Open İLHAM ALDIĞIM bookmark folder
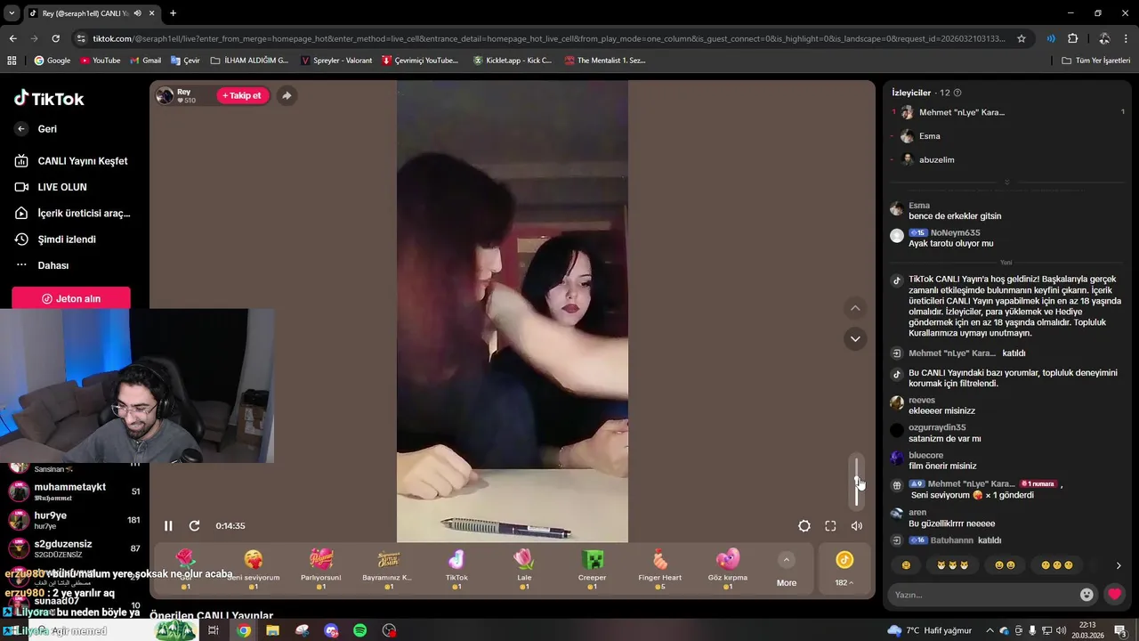Image resolution: width=1139 pixels, height=641 pixels. click(249, 61)
